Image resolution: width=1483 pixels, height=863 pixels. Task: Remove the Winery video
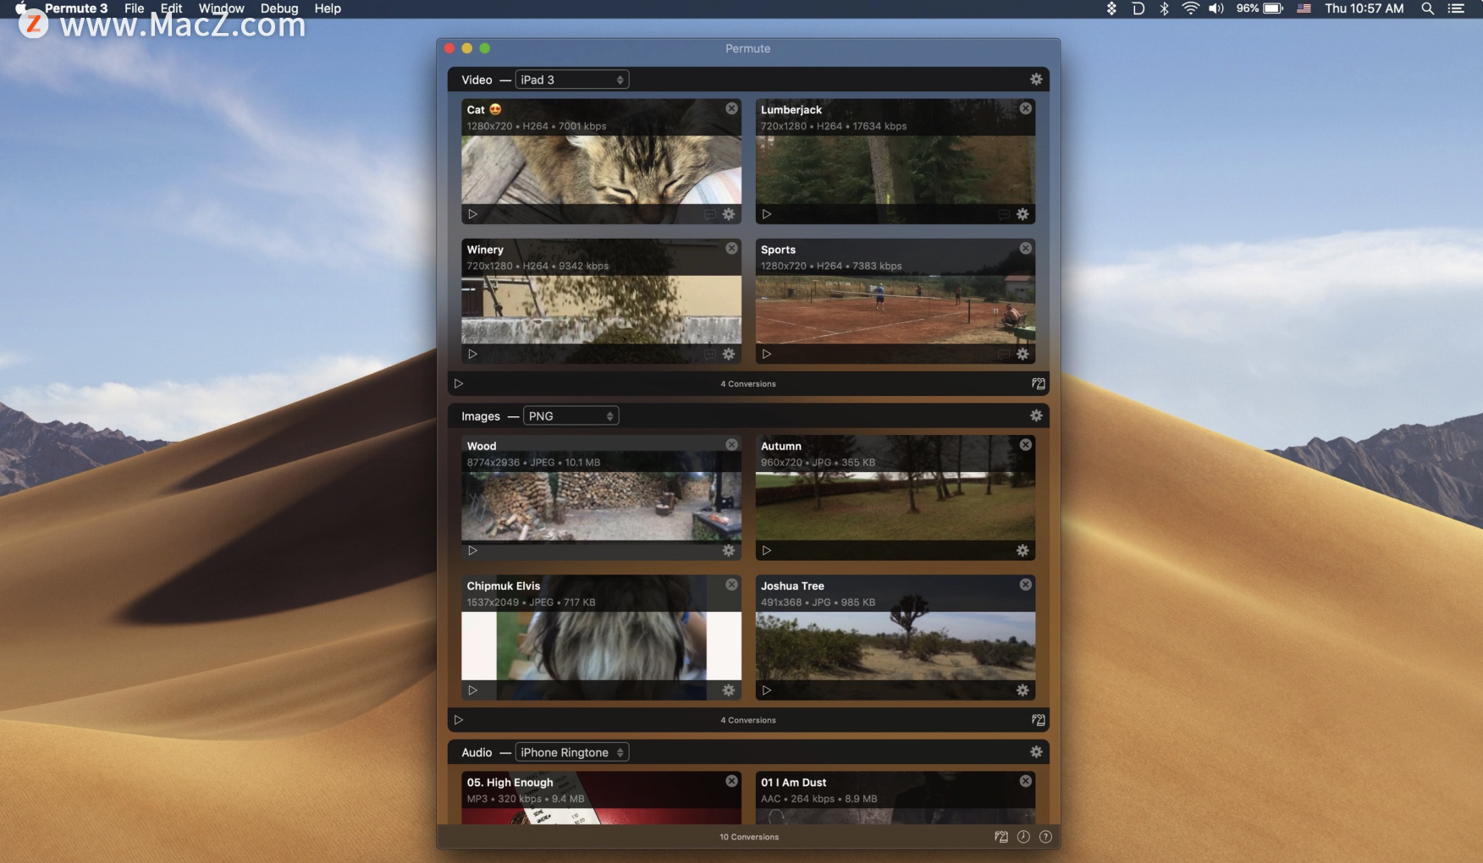tap(731, 248)
